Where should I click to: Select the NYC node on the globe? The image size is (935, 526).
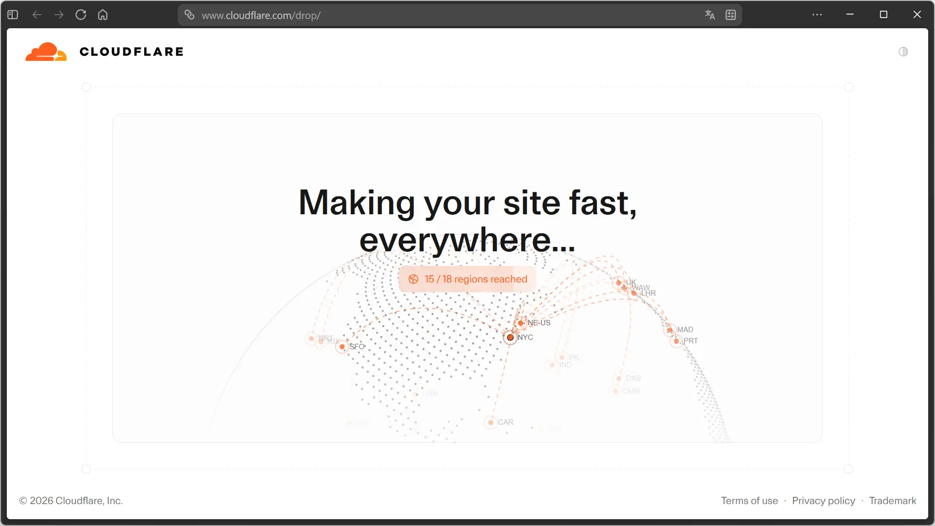pos(510,337)
